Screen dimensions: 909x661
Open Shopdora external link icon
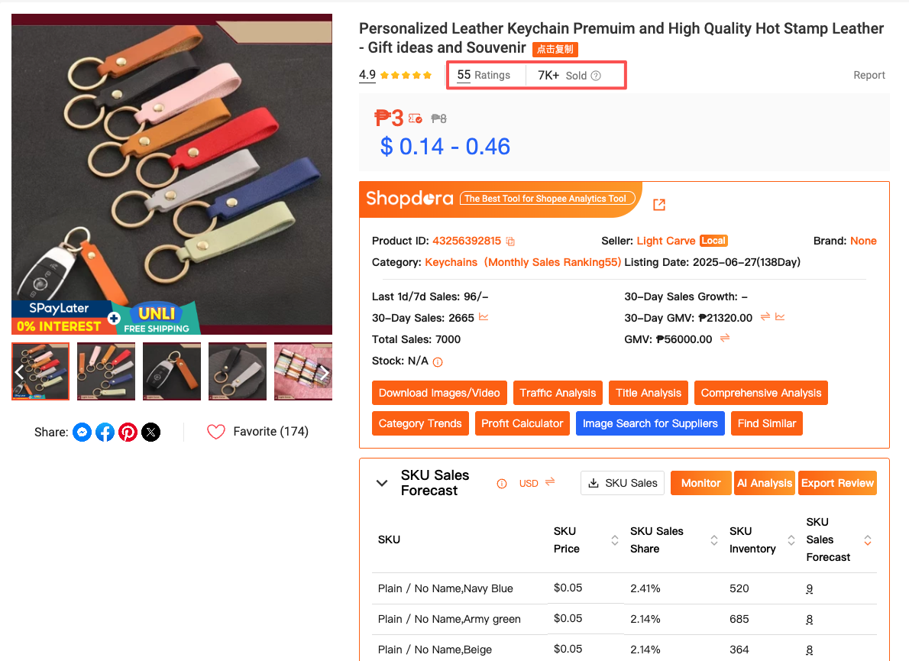tap(659, 205)
